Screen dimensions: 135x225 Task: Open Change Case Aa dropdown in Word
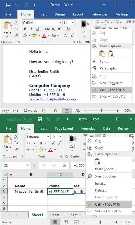click(58, 35)
